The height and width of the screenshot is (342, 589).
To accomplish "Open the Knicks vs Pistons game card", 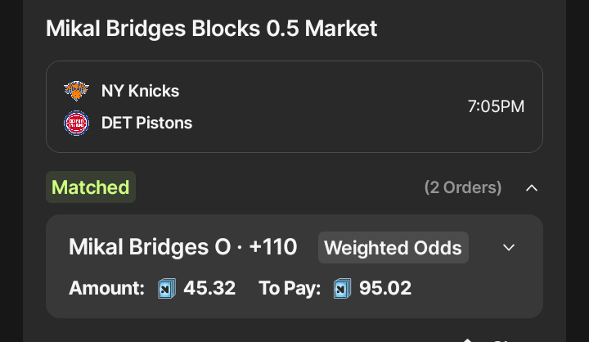I will tap(294, 106).
